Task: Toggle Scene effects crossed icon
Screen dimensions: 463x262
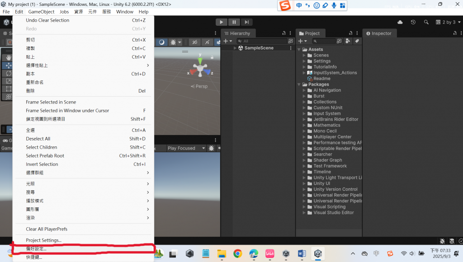Action: click(x=207, y=42)
